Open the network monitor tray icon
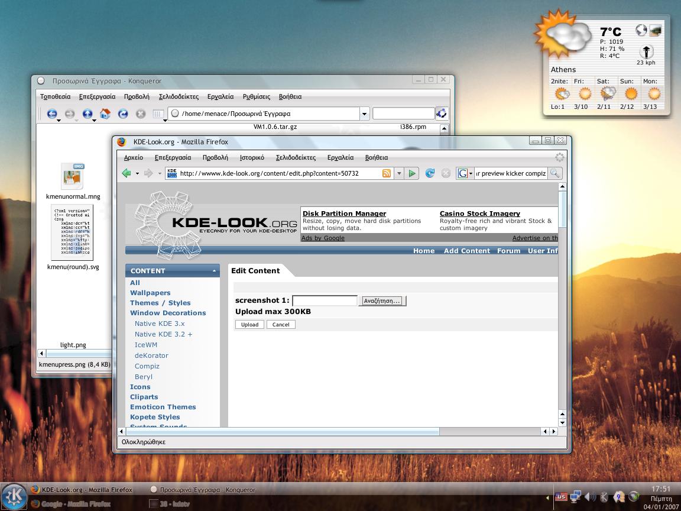 (576, 496)
